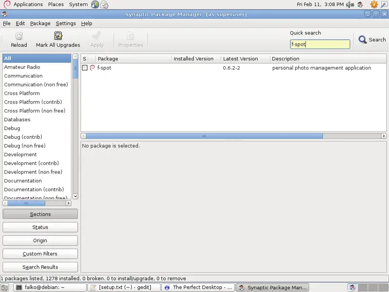Click the Debian swirl icon beside f-spot

click(92, 68)
